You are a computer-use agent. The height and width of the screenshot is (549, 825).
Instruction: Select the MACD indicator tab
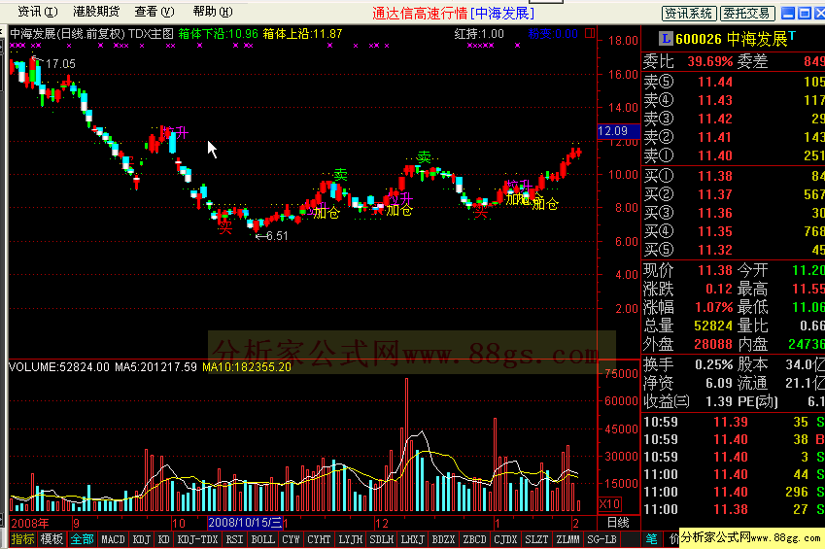pyautogui.click(x=113, y=539)
